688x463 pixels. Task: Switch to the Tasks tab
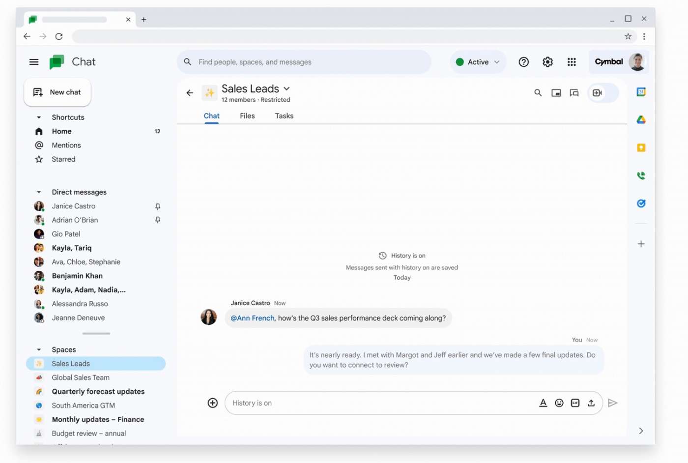[285, 116]
